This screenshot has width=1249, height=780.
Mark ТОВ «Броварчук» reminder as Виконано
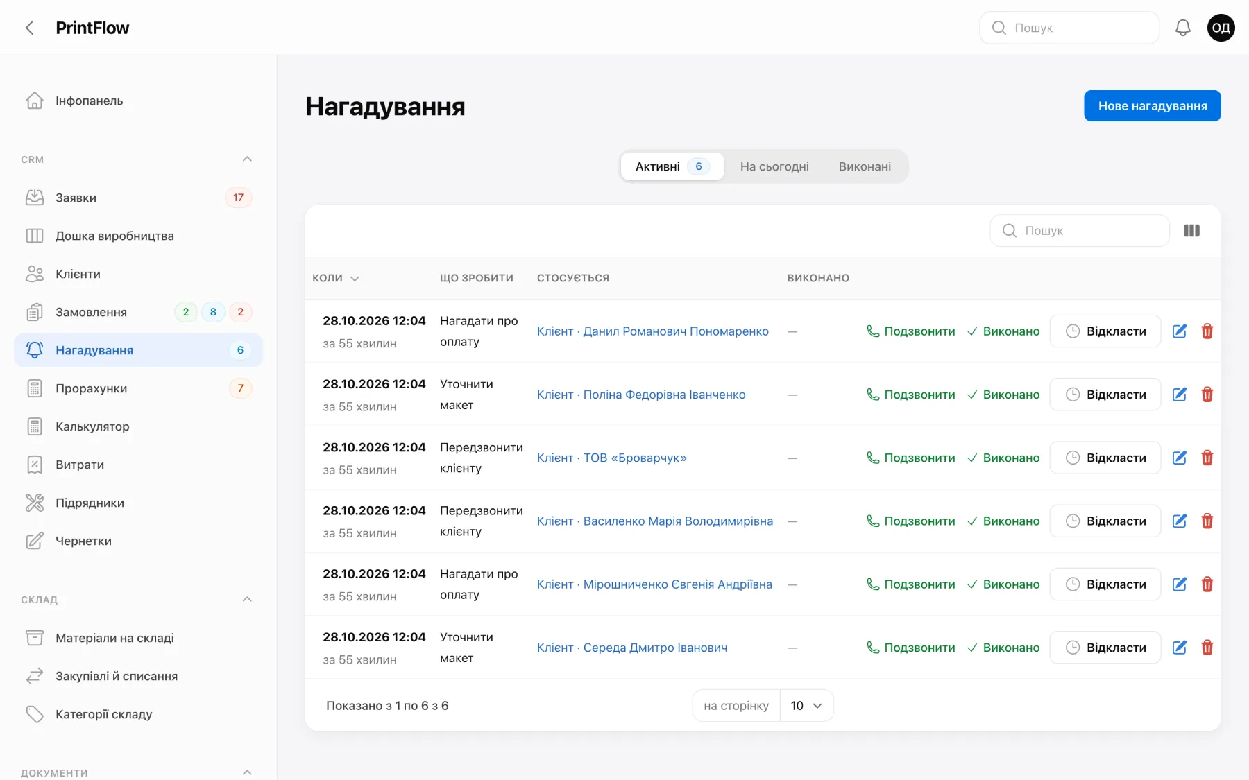click(1003, 458)
